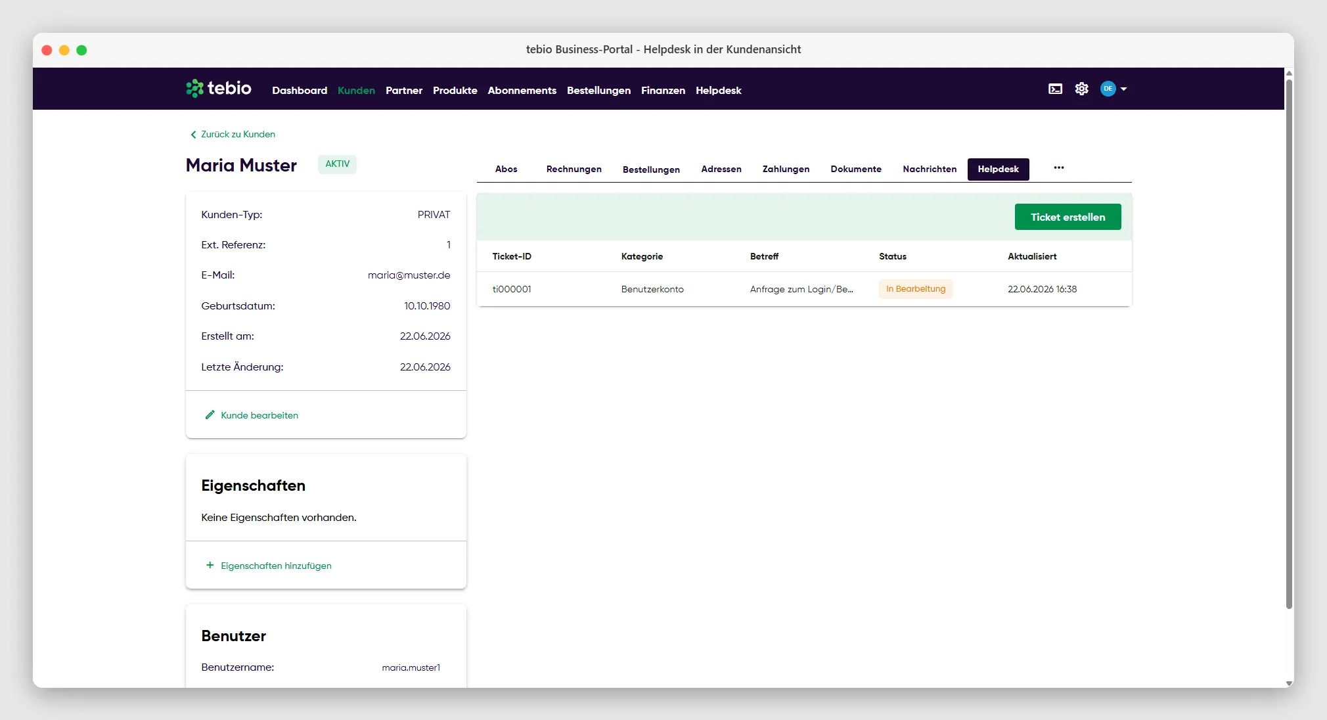The image size is (1327, 720).
Task: Expand the user language dropdown arrow
Action: coord(1123,89)
